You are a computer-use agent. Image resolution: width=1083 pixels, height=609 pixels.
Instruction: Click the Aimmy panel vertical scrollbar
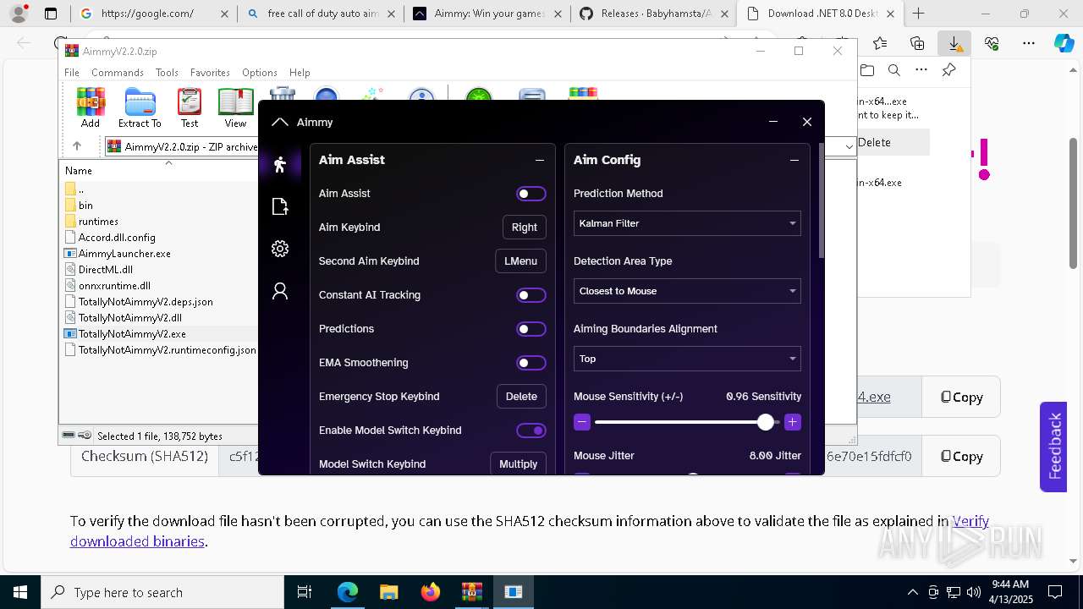pyautogui.click(x=820, y=201)
